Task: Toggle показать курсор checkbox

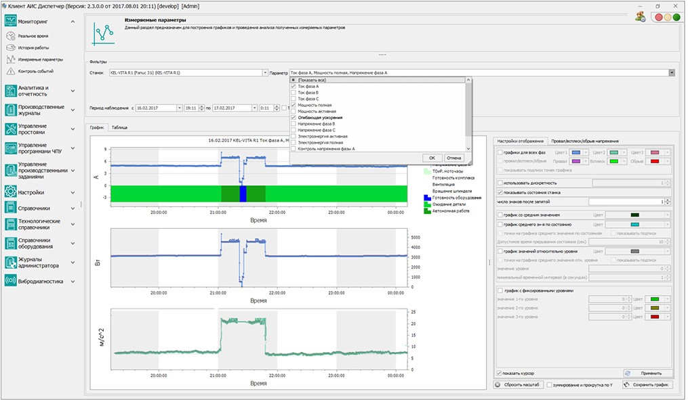Action: tap(499, 374)
